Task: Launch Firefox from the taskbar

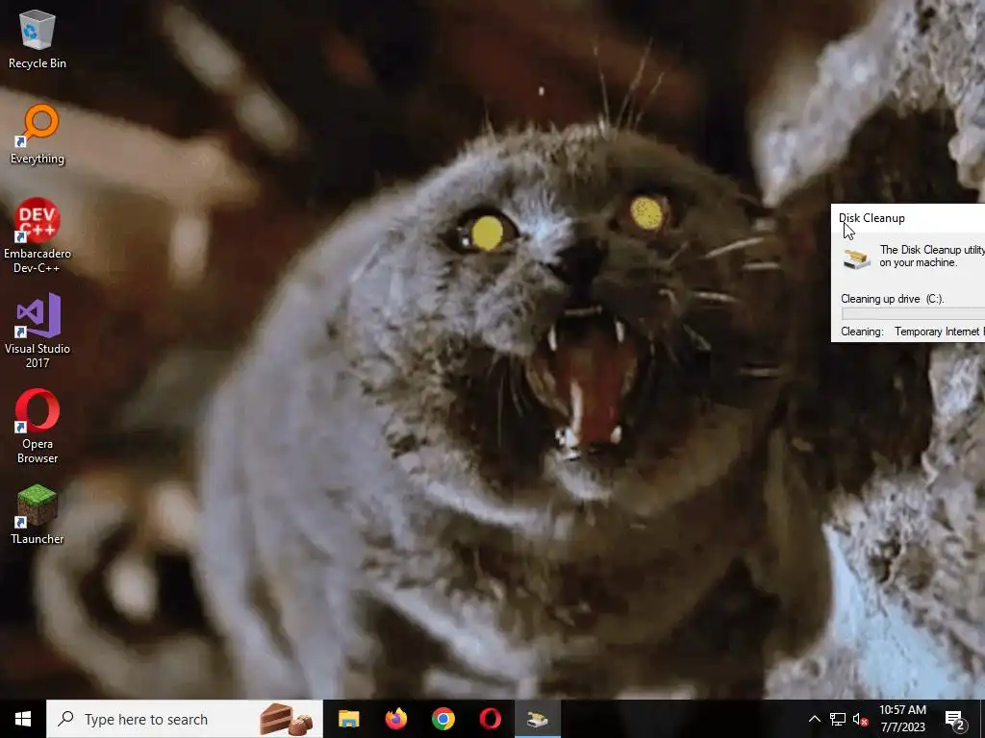Action: point(395,719)
